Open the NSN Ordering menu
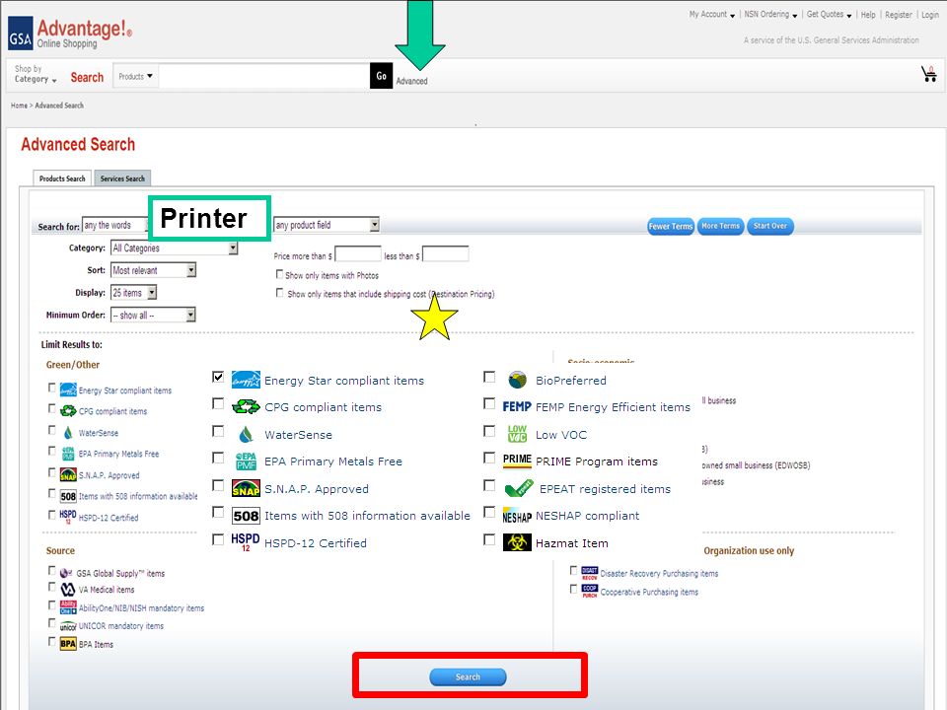The width and height of the screenshot is (947, 710). 770,15
